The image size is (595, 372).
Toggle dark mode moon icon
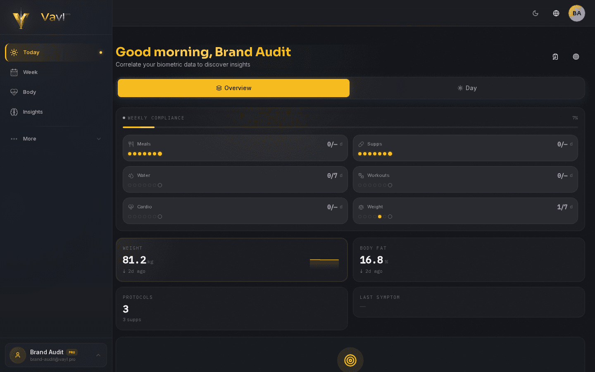tap(535, 13)
